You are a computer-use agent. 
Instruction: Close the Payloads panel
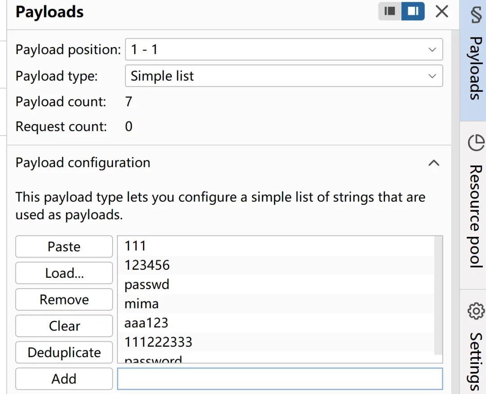pos(442,11)
